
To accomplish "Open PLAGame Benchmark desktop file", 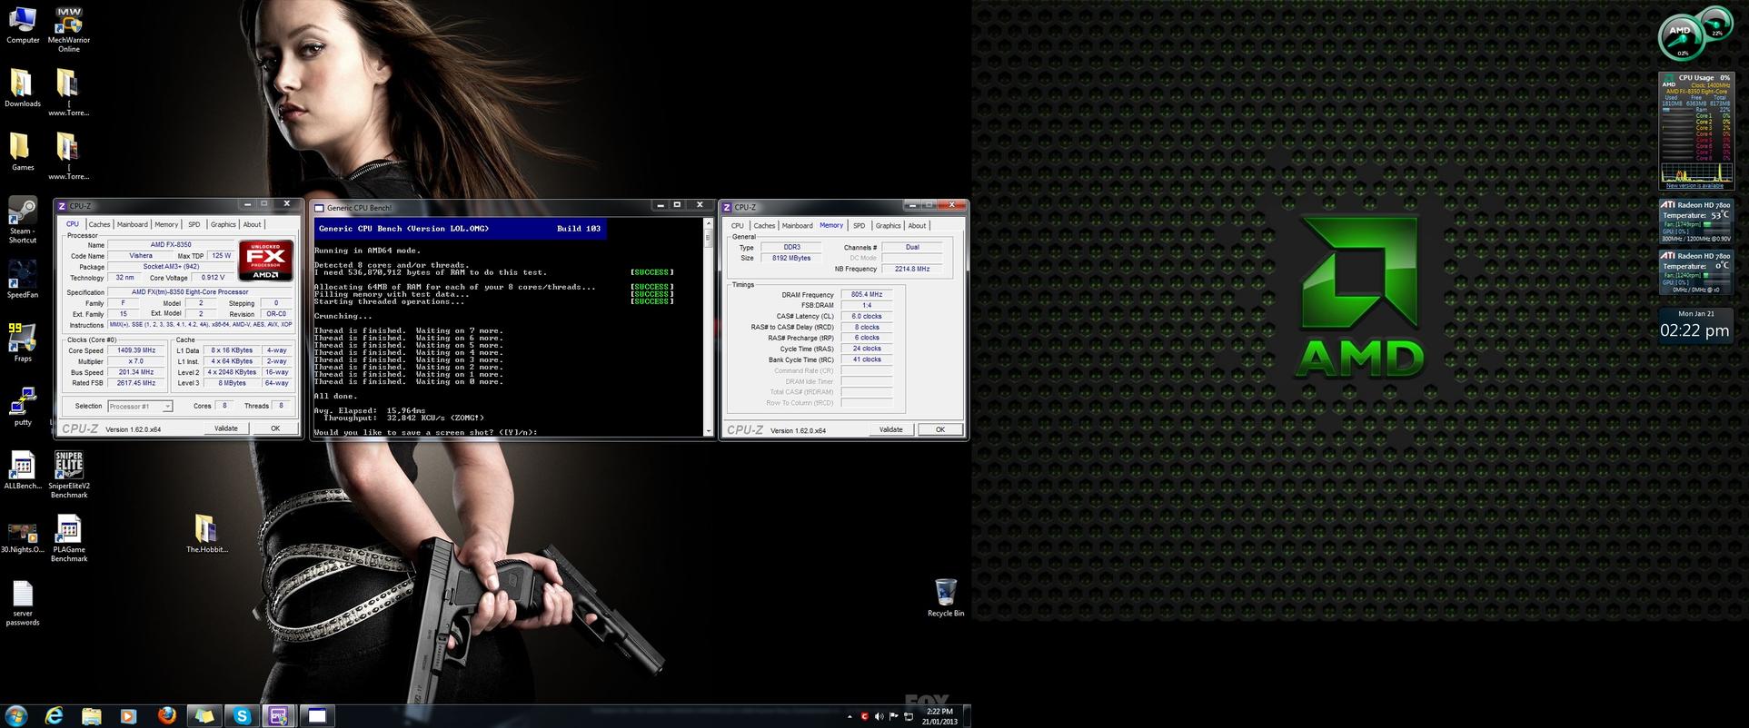I will click(69, 539).
